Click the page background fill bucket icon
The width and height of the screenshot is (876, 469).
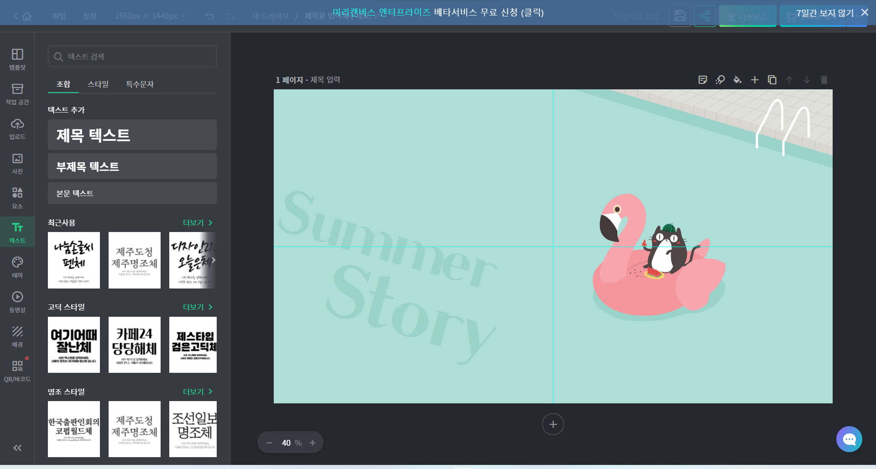pos(737,80)
